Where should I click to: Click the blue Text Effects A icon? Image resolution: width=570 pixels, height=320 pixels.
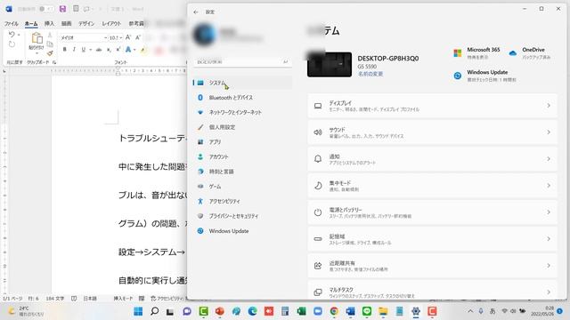coord(128,50)
